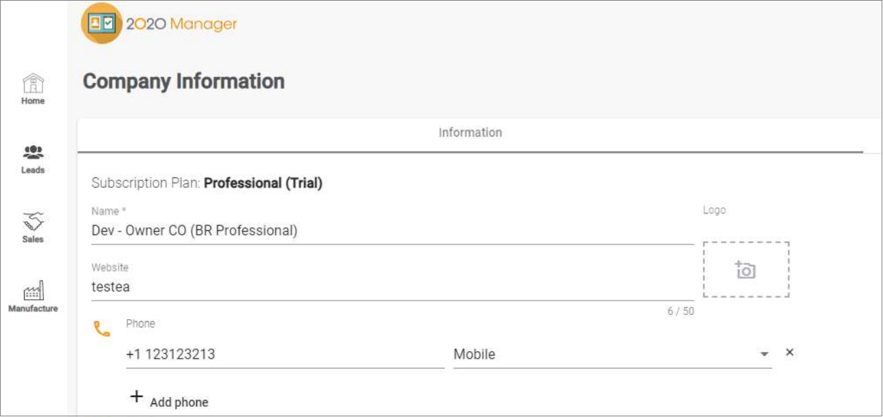This screenshot has width=883, height=417.
Task: Click the 6 / 50 character counter
Action: [x=681, y=312]
